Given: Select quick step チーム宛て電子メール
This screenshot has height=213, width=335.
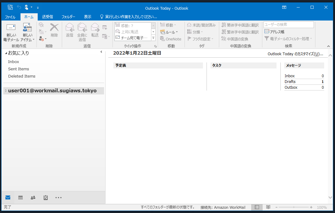Looking at the screenshot, I should (x=132, y=38).
